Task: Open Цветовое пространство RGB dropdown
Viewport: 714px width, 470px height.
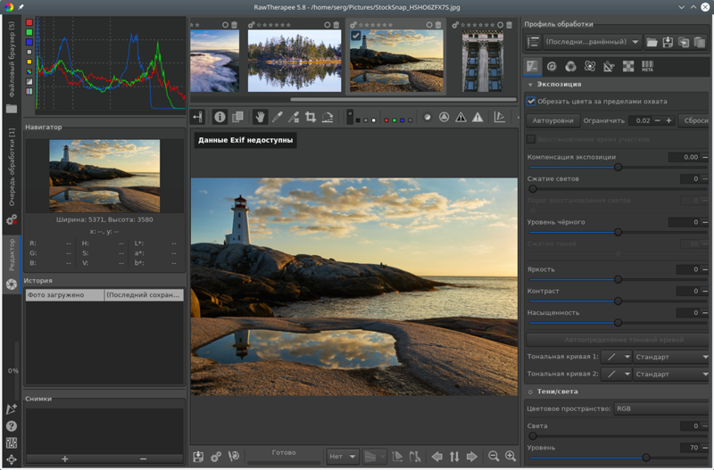Action: 661,408
